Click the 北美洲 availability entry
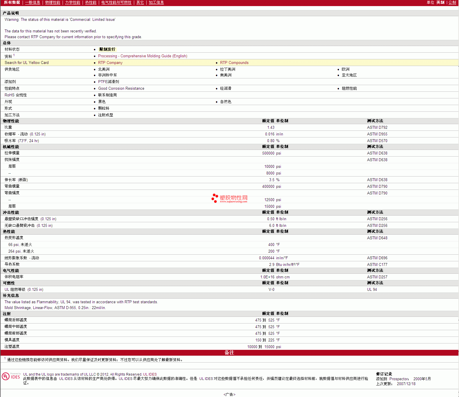459x397 pixels. click(104, 69)
